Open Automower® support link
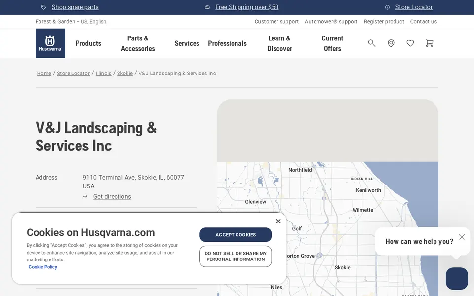Image resolution: width=474 pixels, height=296 pixels. pos(331,21)
